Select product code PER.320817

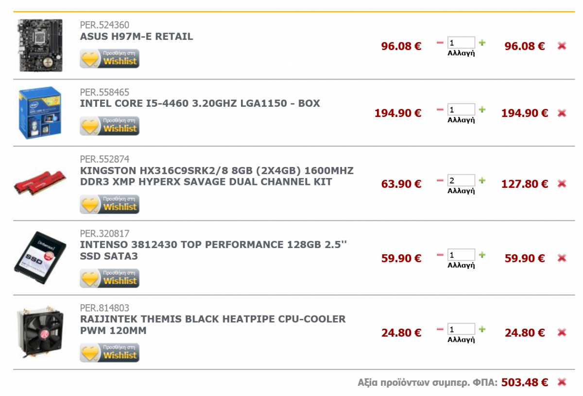pyautogui.click(x=104, y=233)
